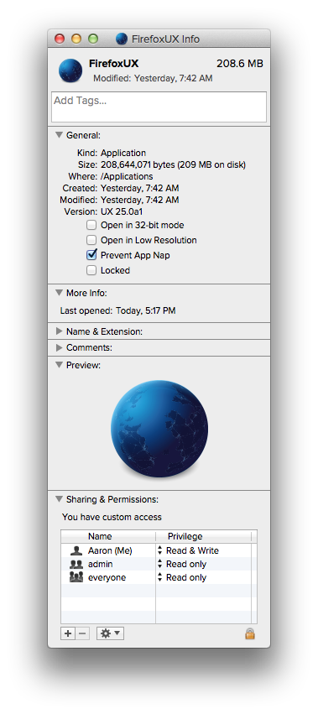Click the /Applications location text

point(127,176)
